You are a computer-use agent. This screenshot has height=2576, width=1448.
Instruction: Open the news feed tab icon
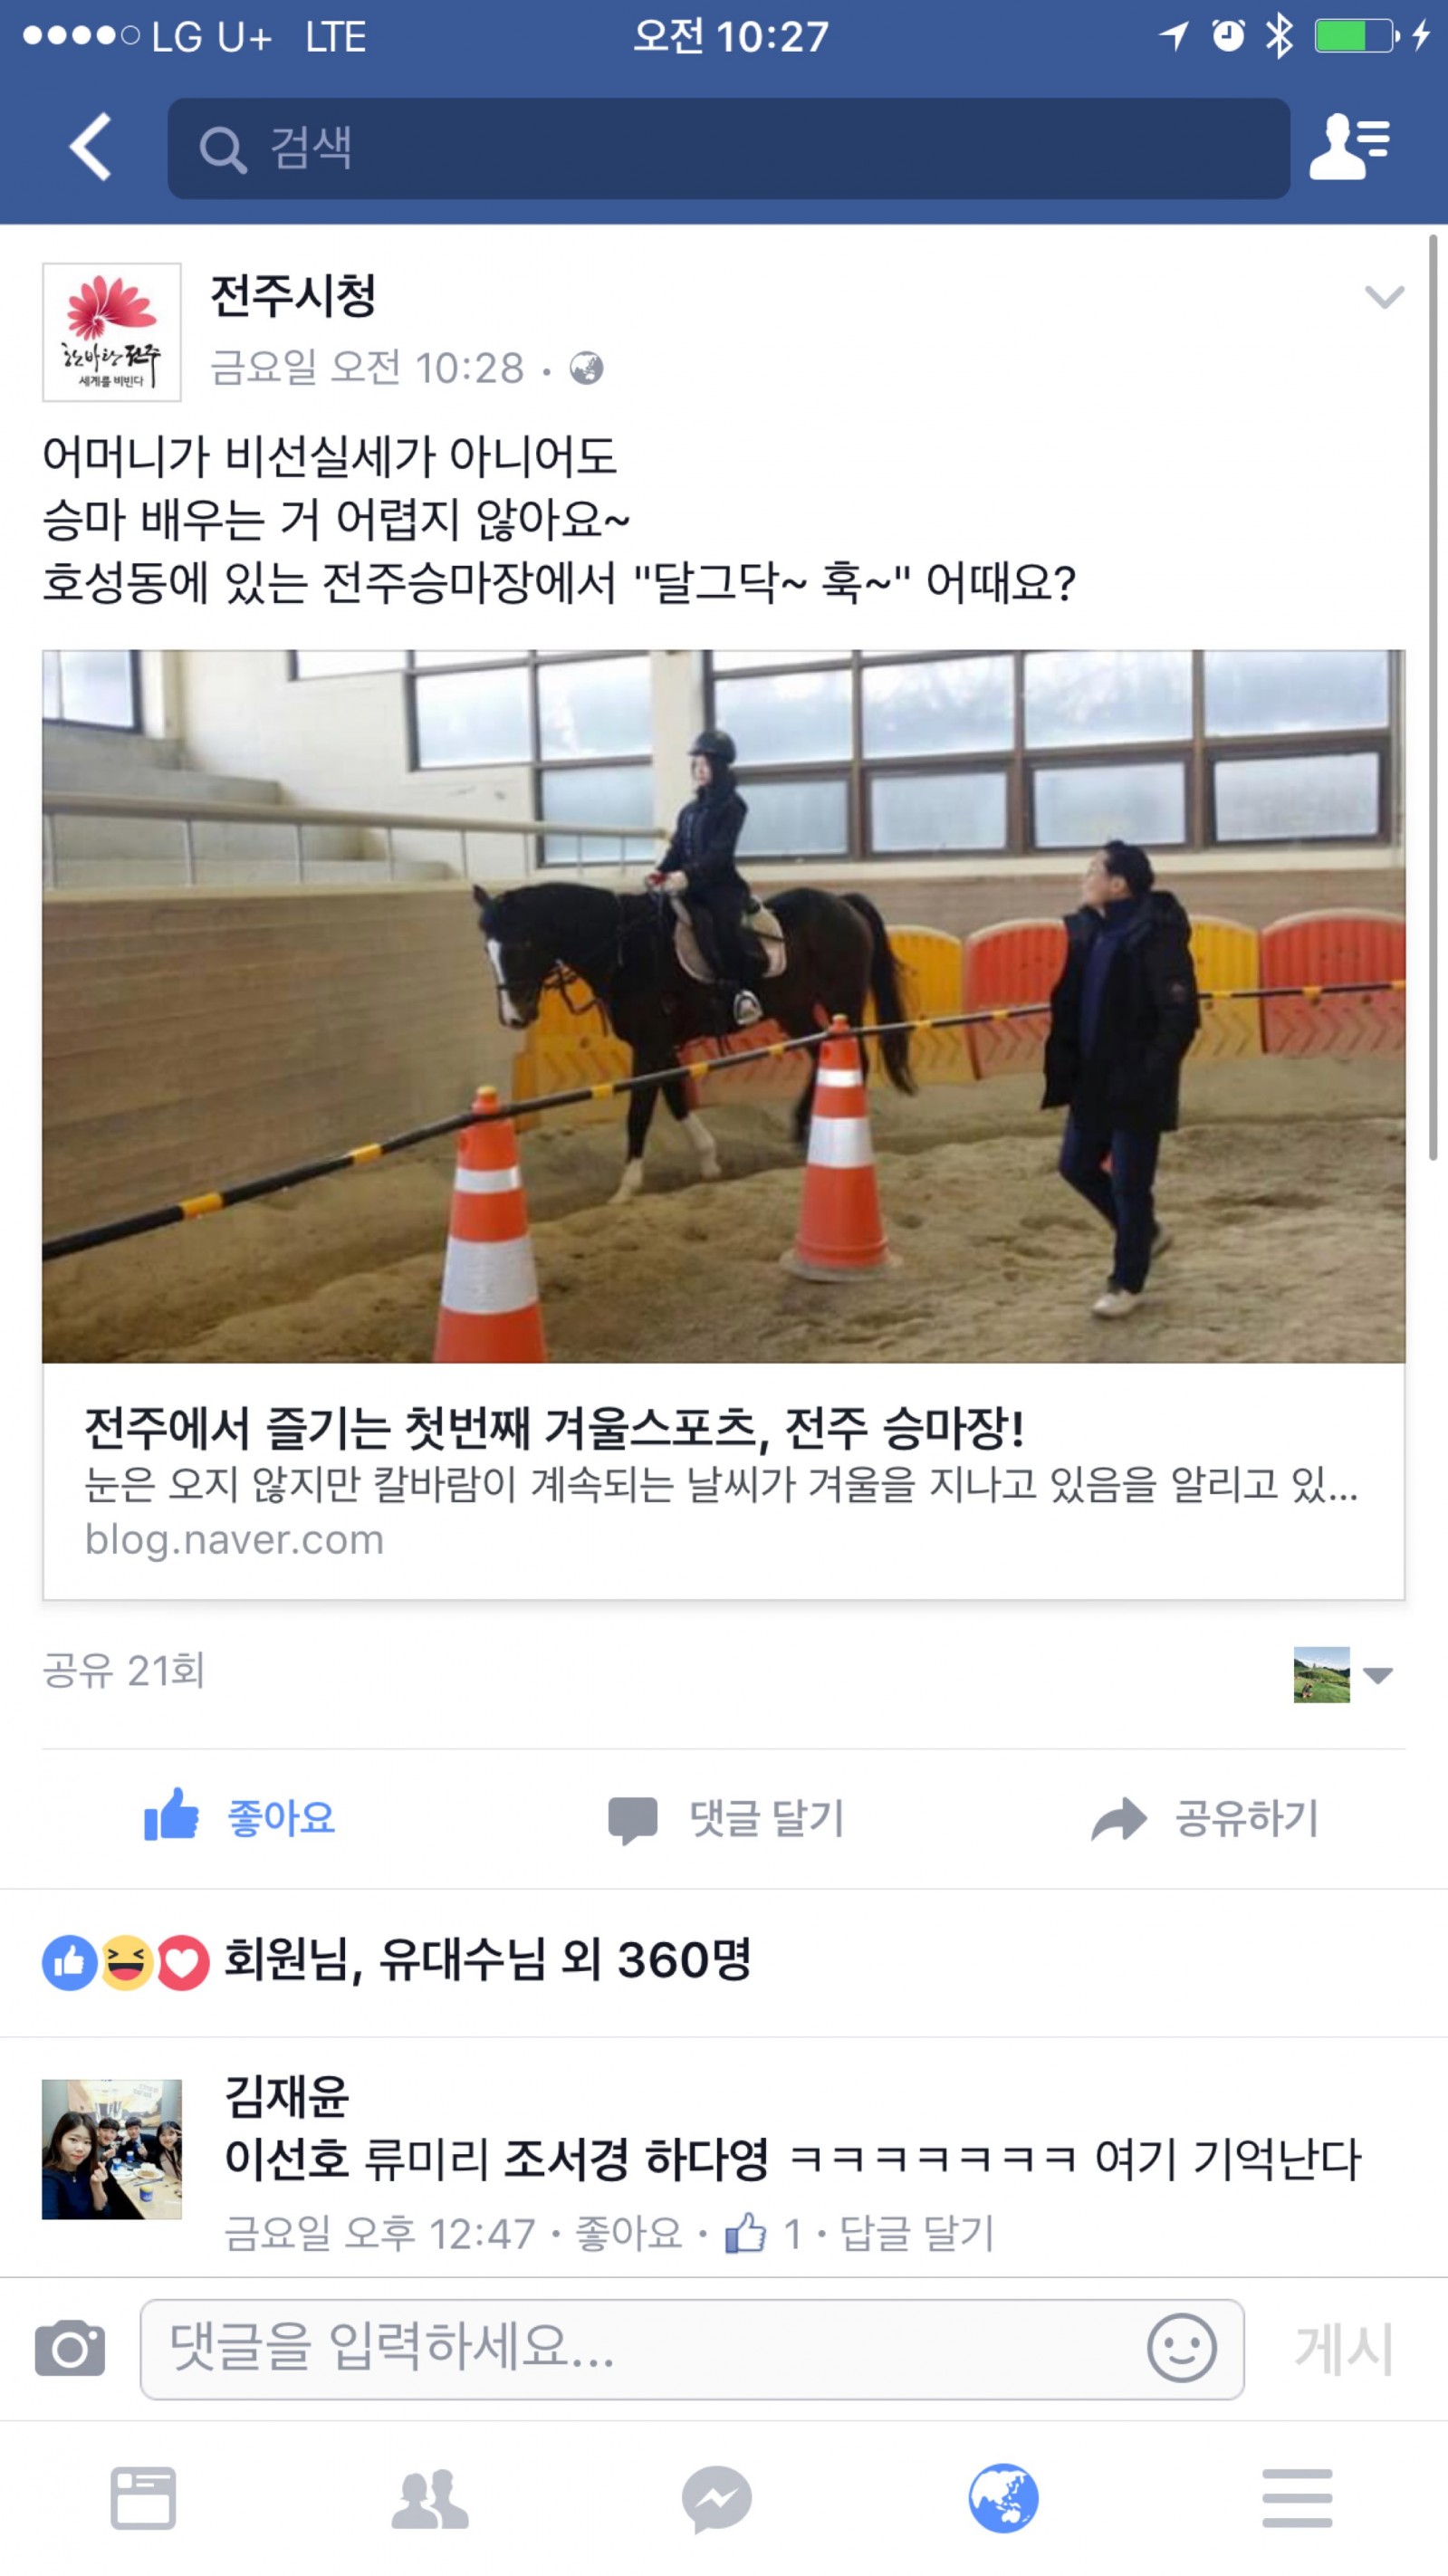[x=143, y=2498]
